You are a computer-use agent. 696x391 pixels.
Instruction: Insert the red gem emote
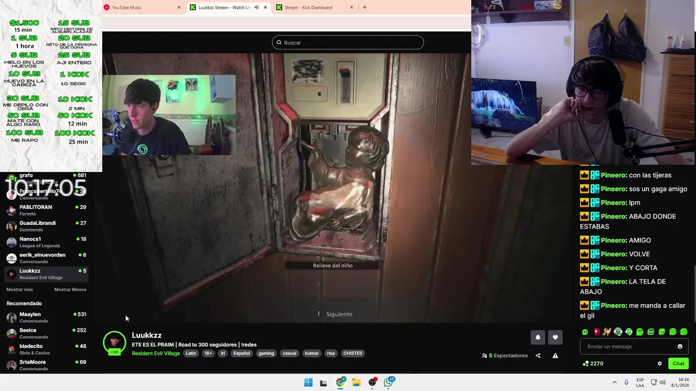click(x=596, y=332)
